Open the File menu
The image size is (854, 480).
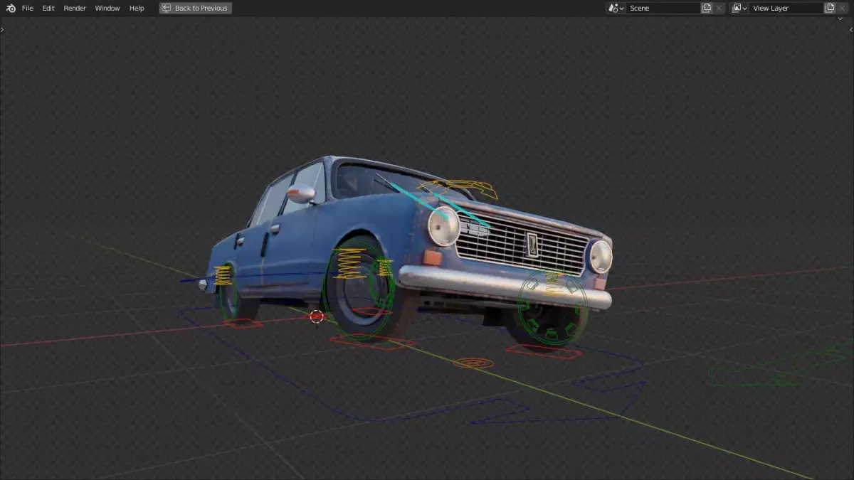[28, 8]
